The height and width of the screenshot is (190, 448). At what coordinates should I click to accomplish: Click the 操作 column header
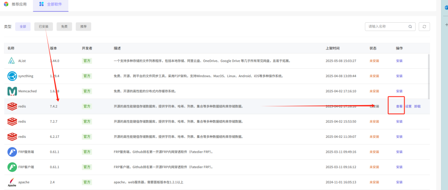tap(399, 48)
